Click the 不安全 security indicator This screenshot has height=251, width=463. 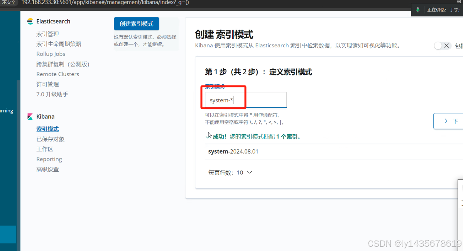point(8,3)
